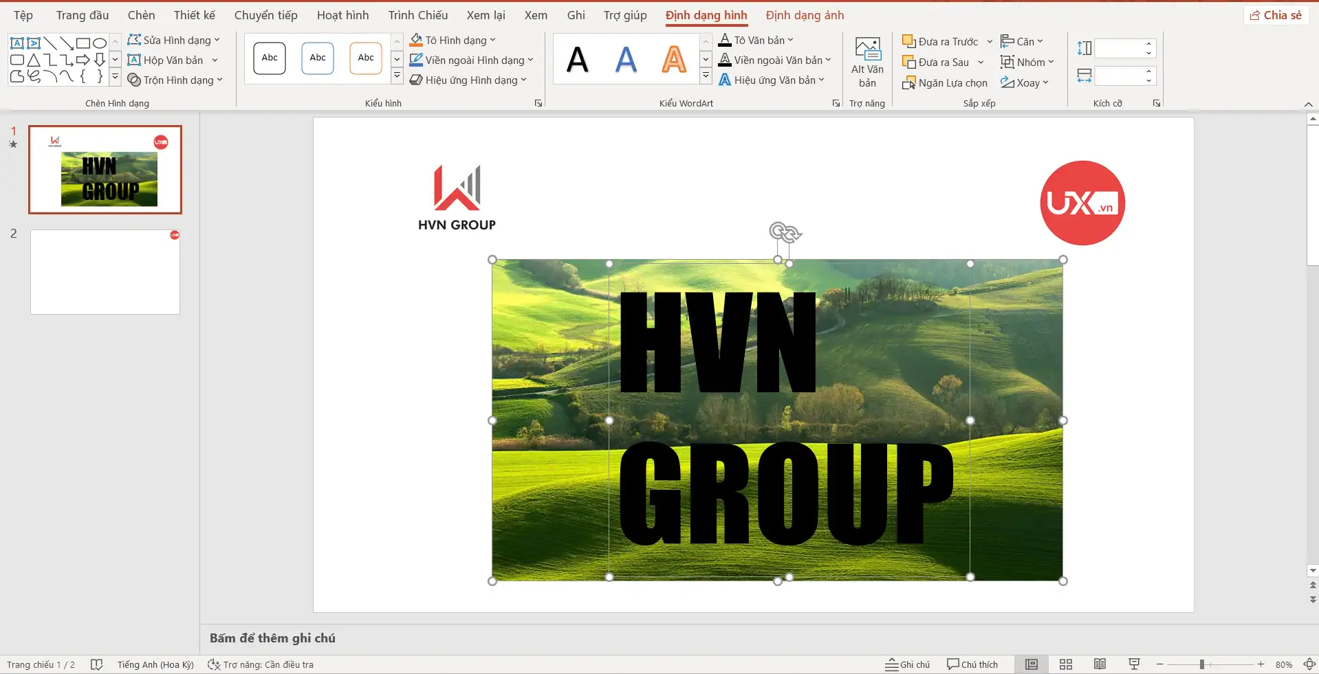
Task: Click the Ngăn Lựa chọn pane icon
Action: pyautogui.click(x=908, y=83)
